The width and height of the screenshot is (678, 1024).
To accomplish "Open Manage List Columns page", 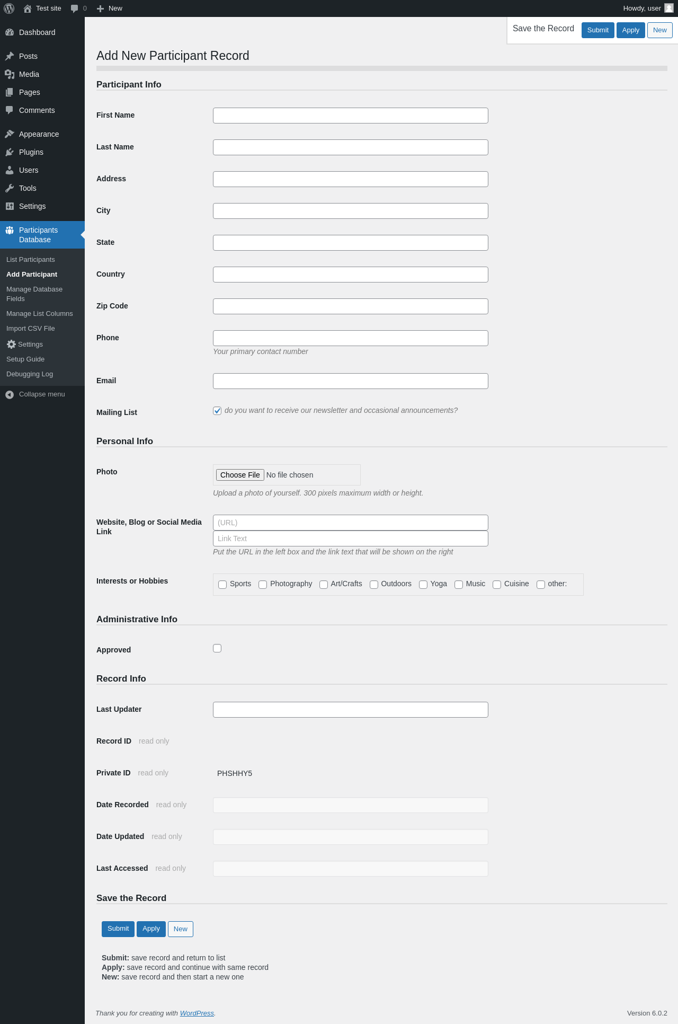I will [x=40, y=314].
